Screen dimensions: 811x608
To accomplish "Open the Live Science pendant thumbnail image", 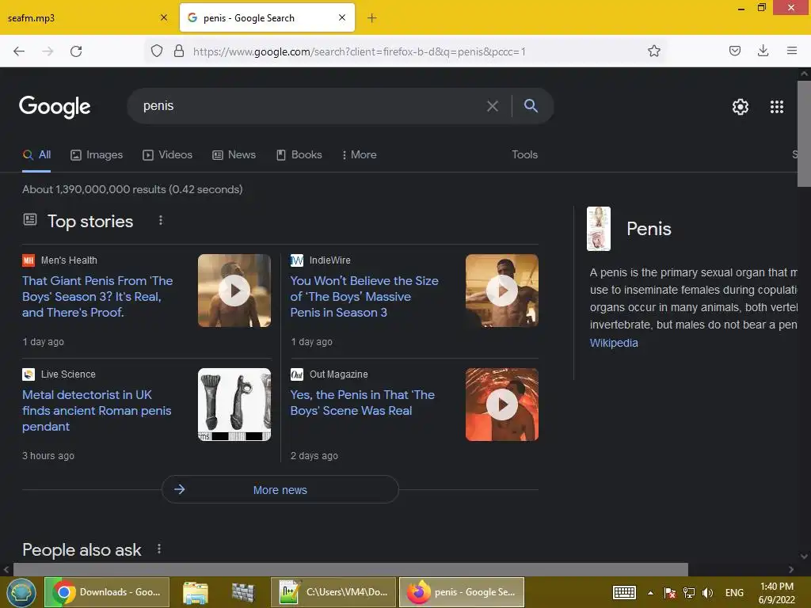I will tap(234, 405).
